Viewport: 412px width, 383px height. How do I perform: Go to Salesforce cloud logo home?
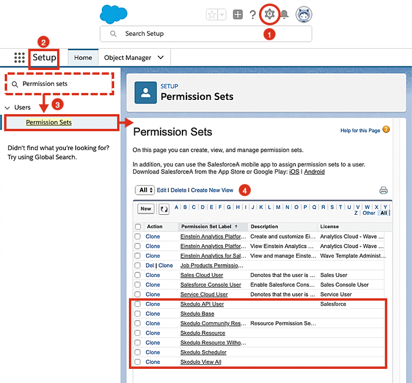tap(114, 14)
